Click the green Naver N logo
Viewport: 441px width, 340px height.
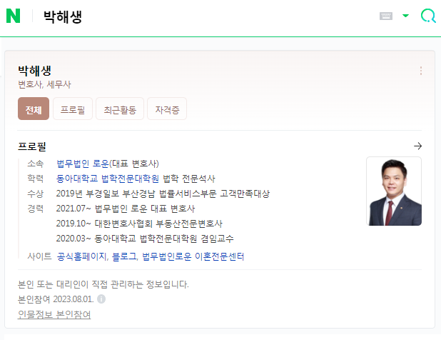[x=13, y=16]
